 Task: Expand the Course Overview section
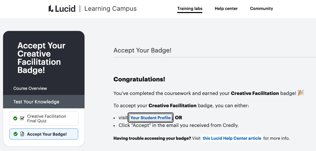30,88
